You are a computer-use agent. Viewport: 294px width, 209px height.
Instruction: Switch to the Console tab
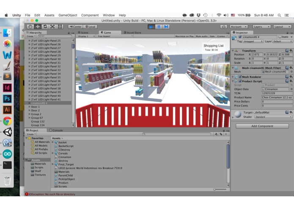tap(56, 130)
